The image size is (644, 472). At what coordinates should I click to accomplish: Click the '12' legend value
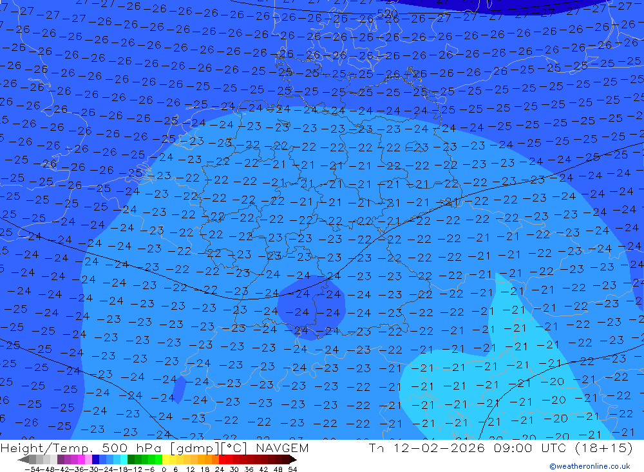[x=190, y=469]
